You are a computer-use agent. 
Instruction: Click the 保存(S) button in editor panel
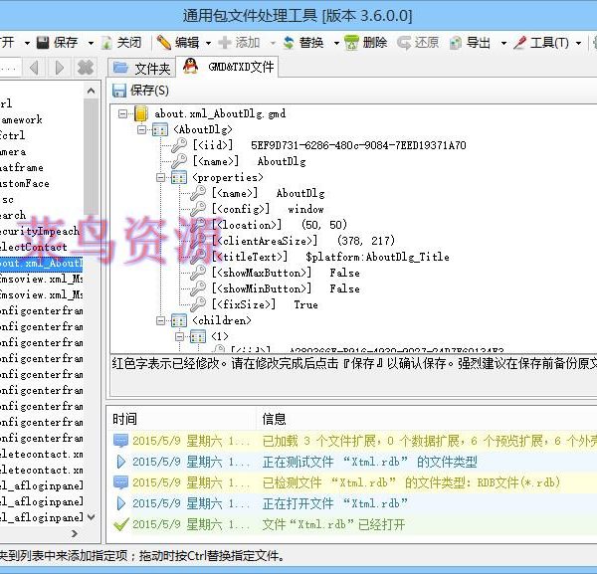click(141, 91)
